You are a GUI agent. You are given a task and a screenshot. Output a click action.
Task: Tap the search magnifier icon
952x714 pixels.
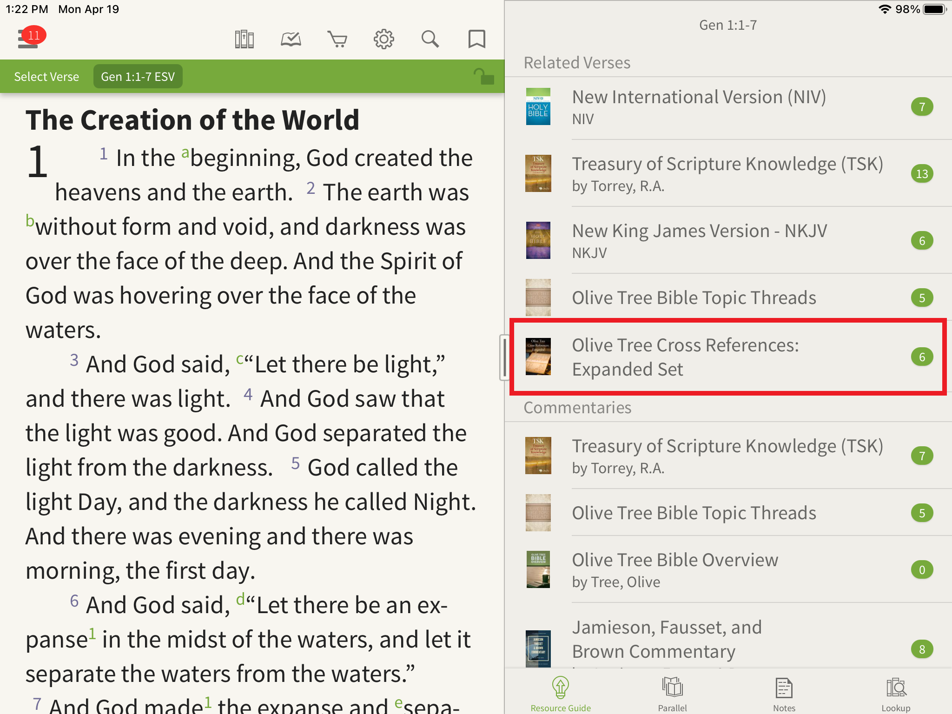tap(430, 40)
